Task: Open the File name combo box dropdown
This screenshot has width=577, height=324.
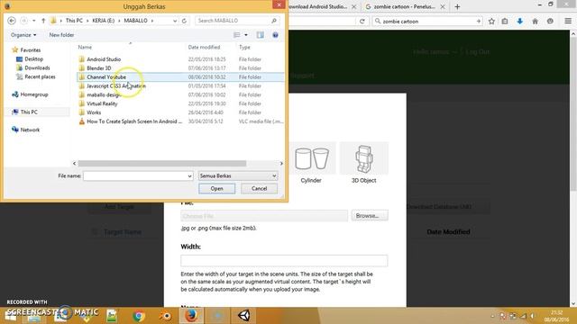Action: 189,176
